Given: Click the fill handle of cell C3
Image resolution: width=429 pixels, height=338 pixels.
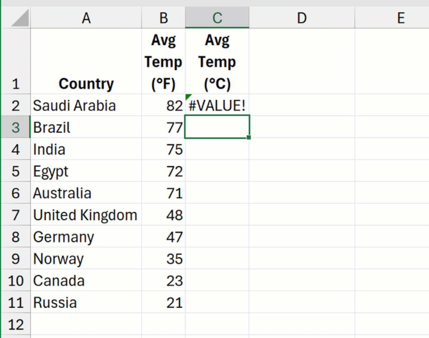Looking at the screenshot, I should coord(248,137).
